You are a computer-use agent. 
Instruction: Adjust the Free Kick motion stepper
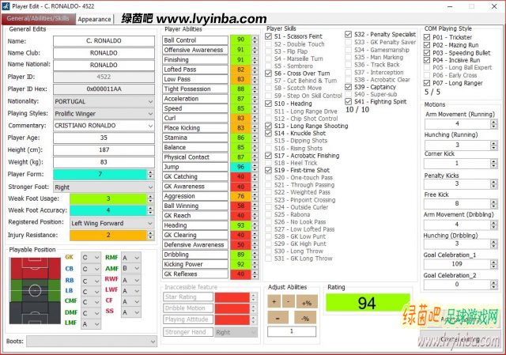coord(493,204)
